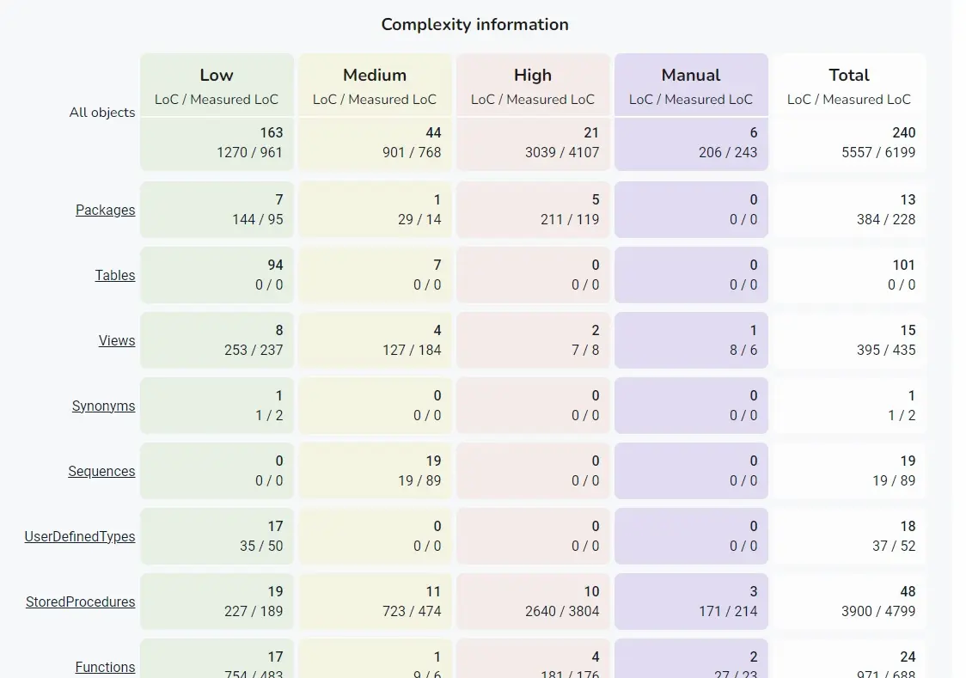Viewport: 966px width, 678px height.
Task: Click the Low complexity column header
Action: click(x=217, y=76)
